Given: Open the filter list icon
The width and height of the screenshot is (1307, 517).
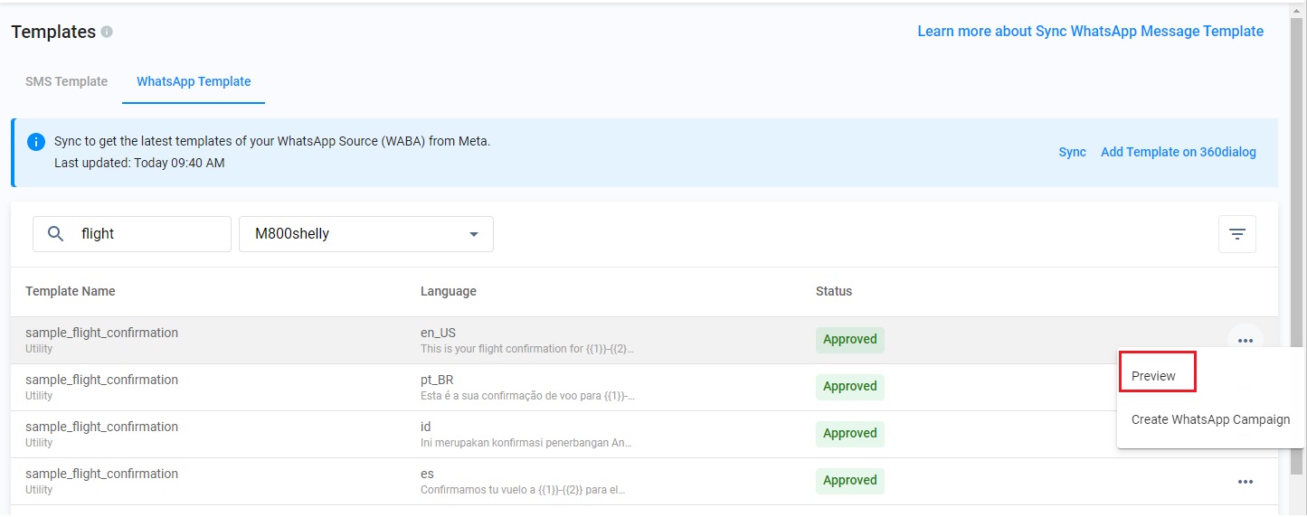Looking at the screenshot, I should click(1236, 234).
